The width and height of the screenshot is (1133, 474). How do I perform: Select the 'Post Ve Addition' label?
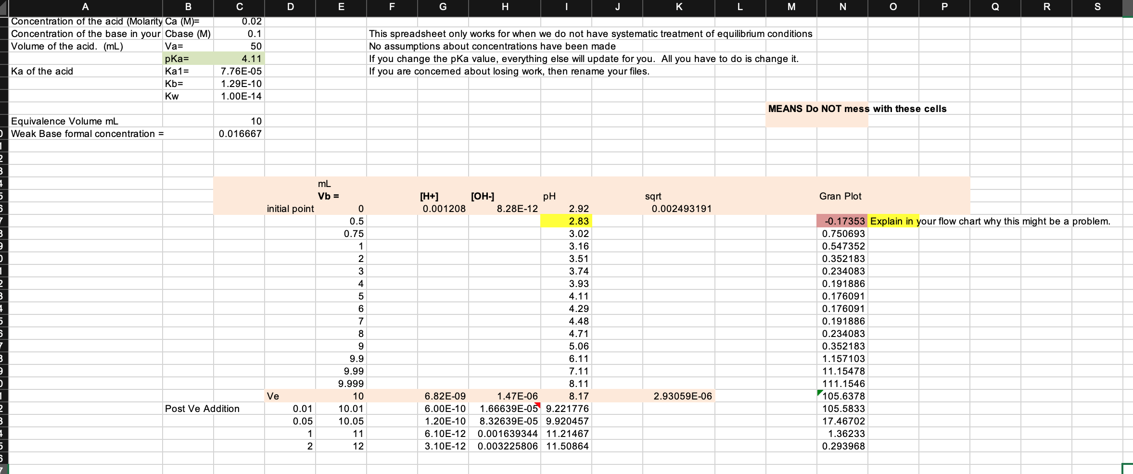click(202, 409)
